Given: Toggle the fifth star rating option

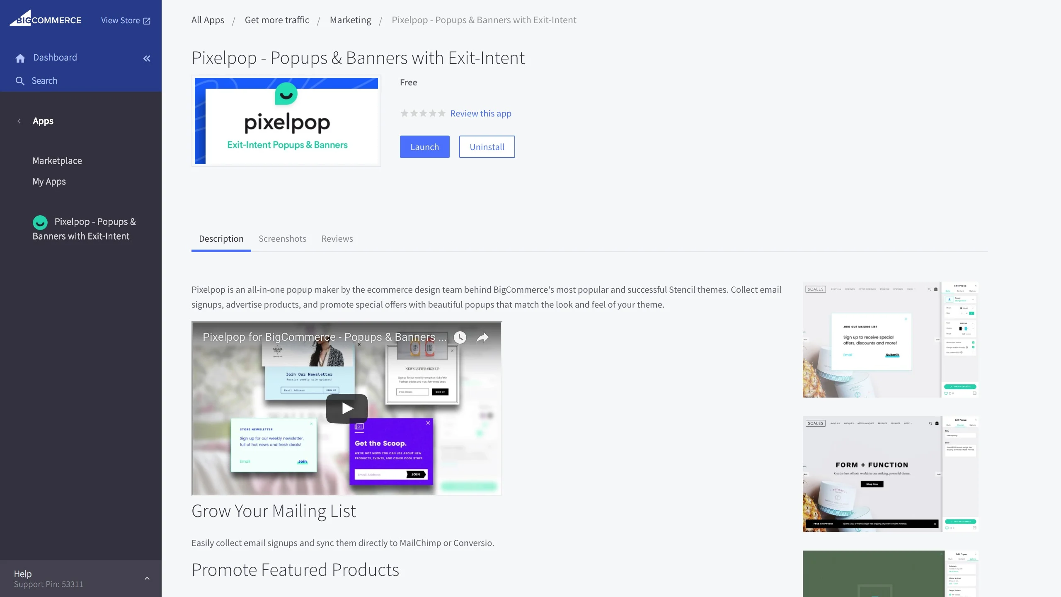Looking at the screenshot, I should coord(440,113).
